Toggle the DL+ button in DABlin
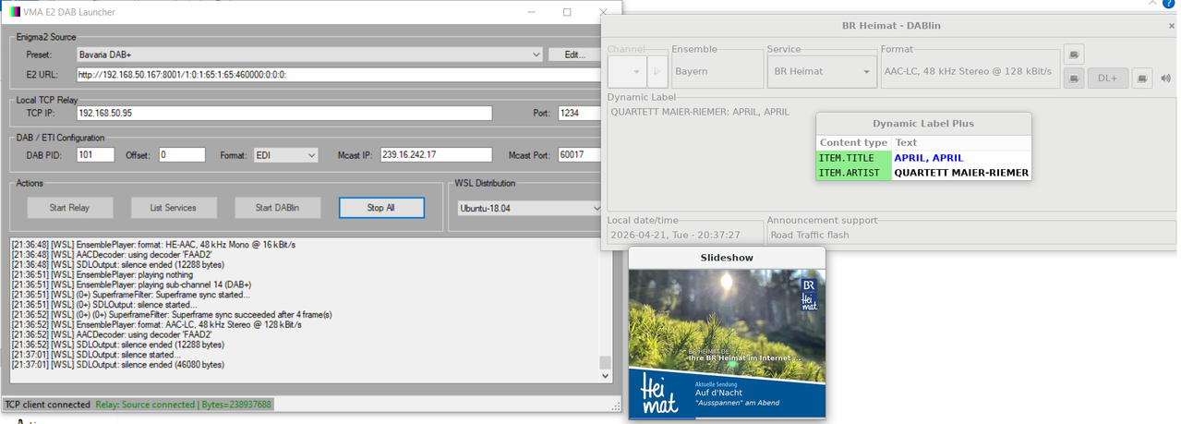This screenshot has width=1181, height=424. click(1108, 79)
